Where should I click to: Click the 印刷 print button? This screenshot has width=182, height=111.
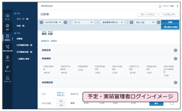click(x=170, y=22)
